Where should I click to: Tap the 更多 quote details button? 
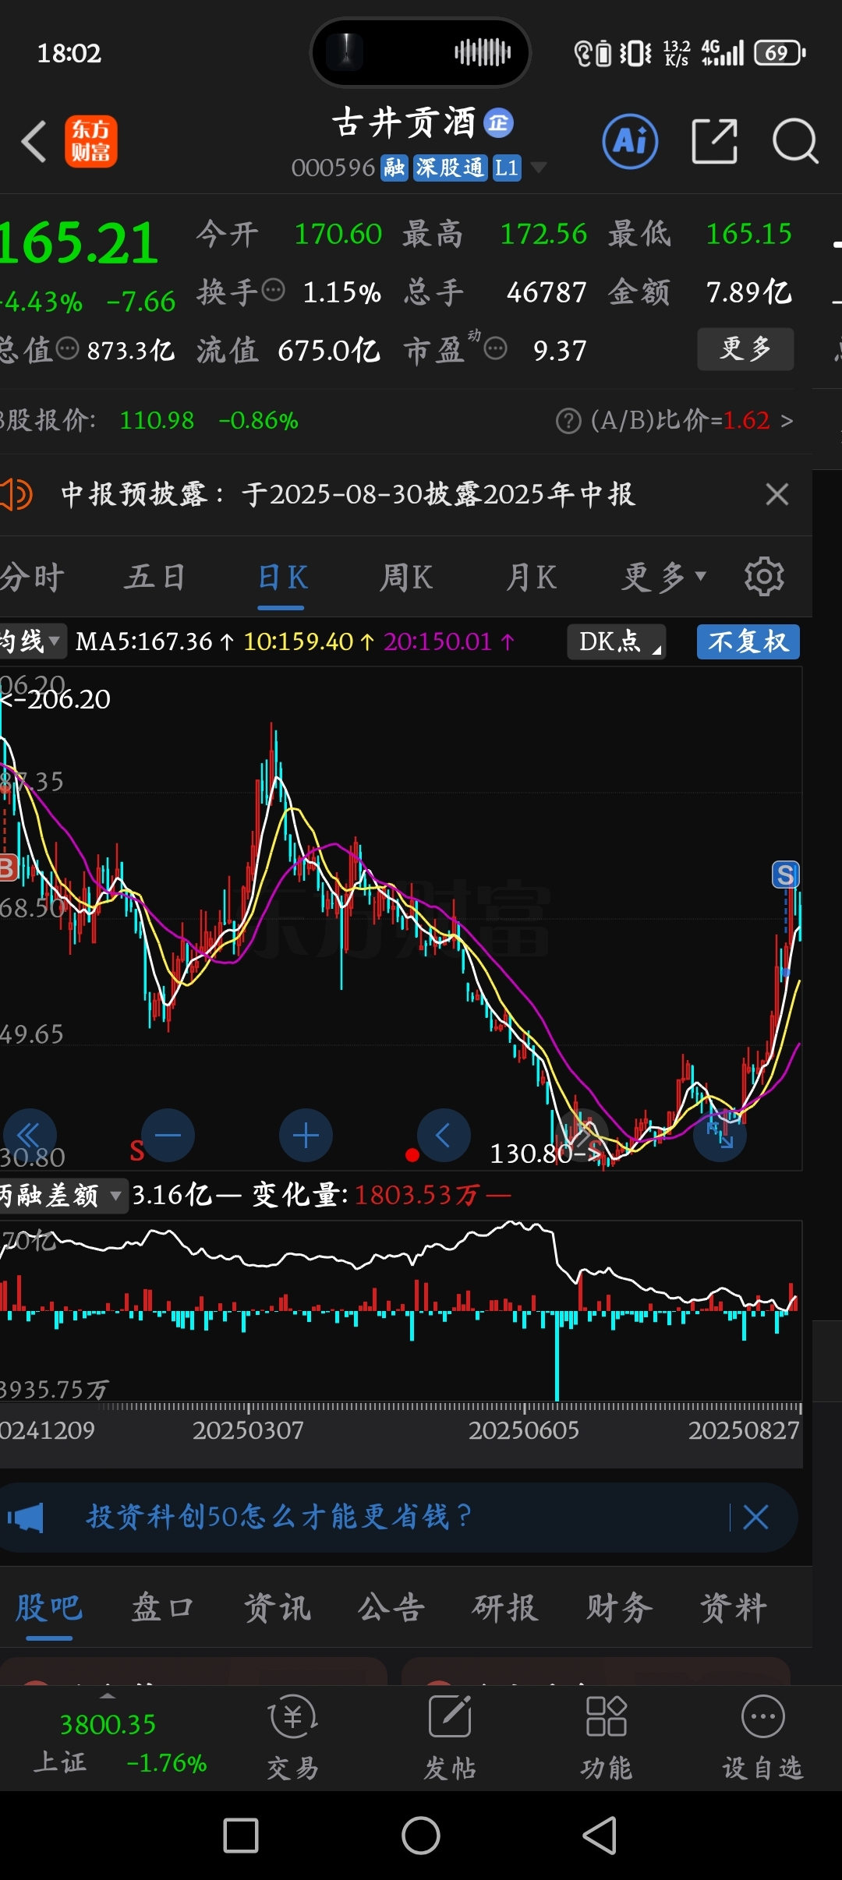[x=745, y=348]
